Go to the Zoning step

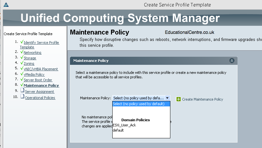click(x=29, y=64)
